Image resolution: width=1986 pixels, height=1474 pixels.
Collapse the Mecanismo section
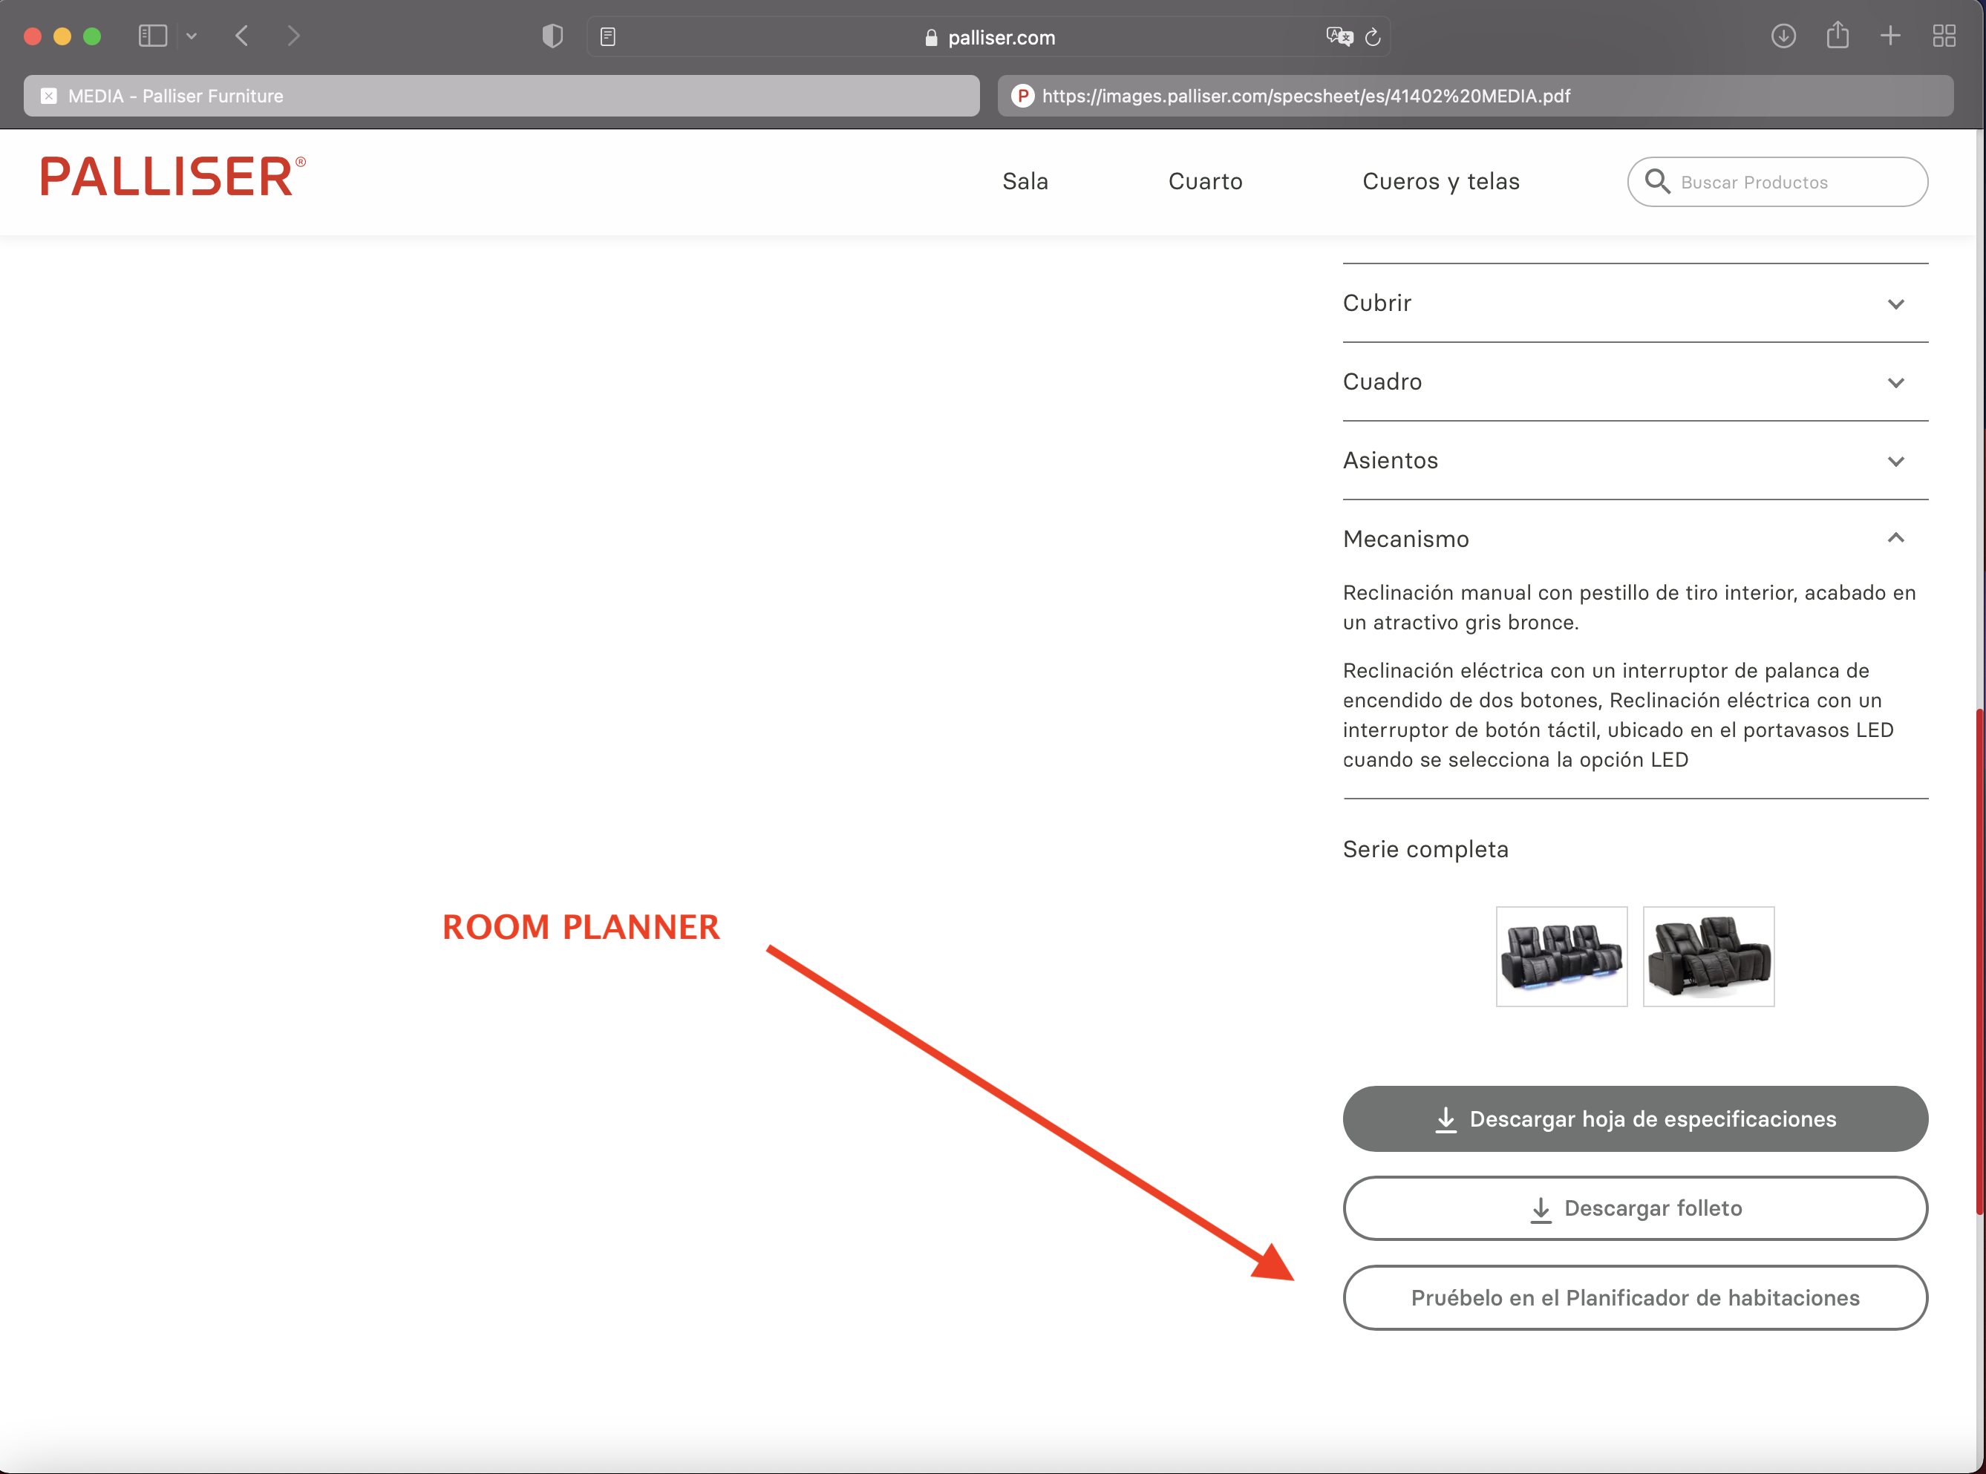1636,539
